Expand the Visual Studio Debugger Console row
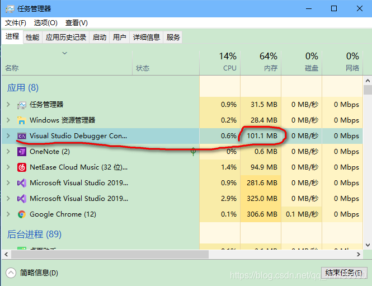 [x=8, y=136]
